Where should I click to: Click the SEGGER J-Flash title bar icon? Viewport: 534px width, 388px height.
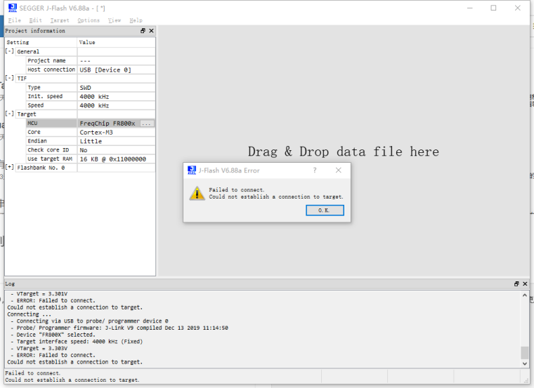coord(13,8)
